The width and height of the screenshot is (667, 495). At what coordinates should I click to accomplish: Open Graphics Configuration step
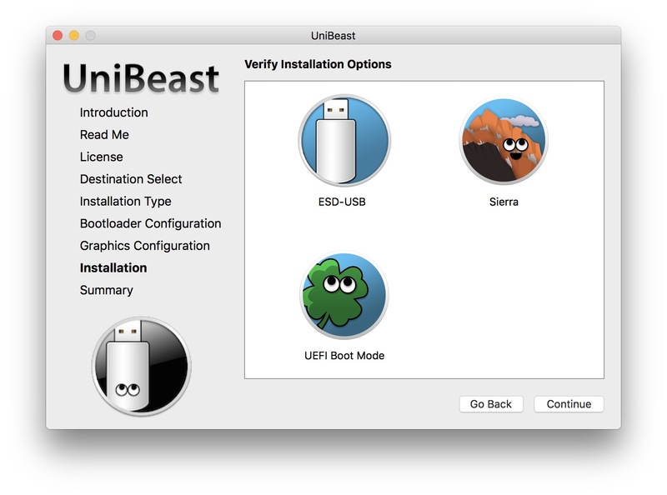tap(144, 245)
